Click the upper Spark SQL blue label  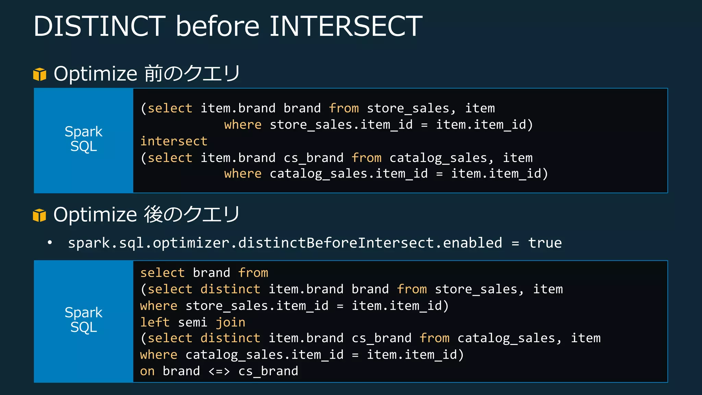coord(83,139)
